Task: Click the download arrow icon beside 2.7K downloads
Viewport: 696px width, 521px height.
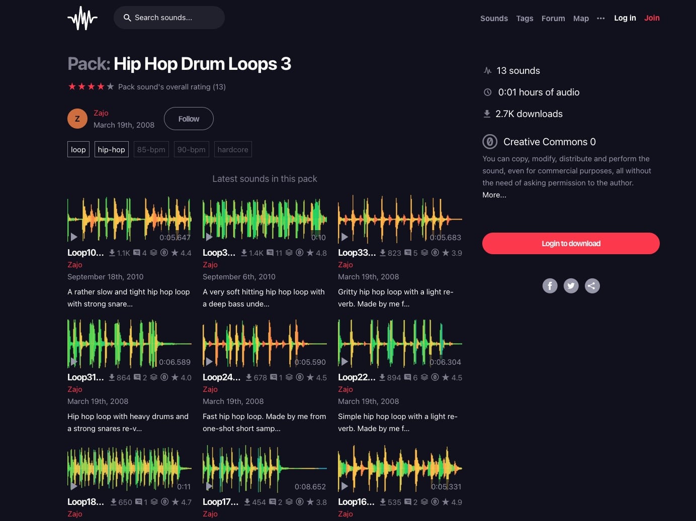Action: pyautogui.click(x=487, y=114)
